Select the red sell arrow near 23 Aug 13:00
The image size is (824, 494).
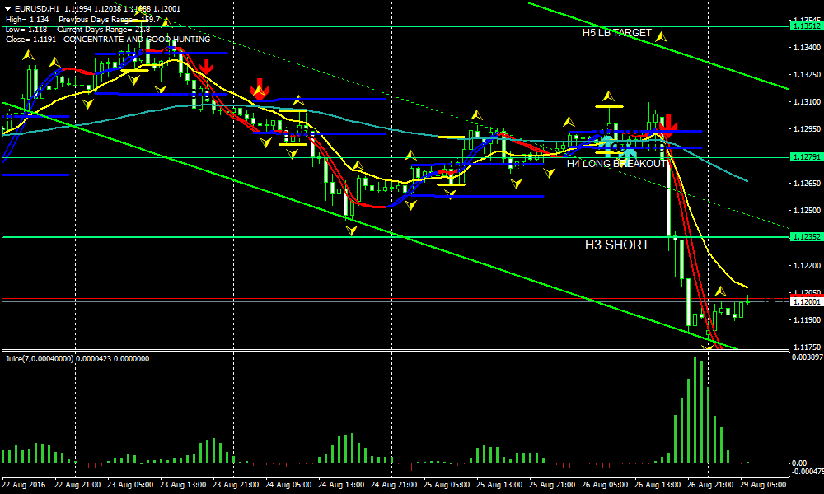pos(204,67)
